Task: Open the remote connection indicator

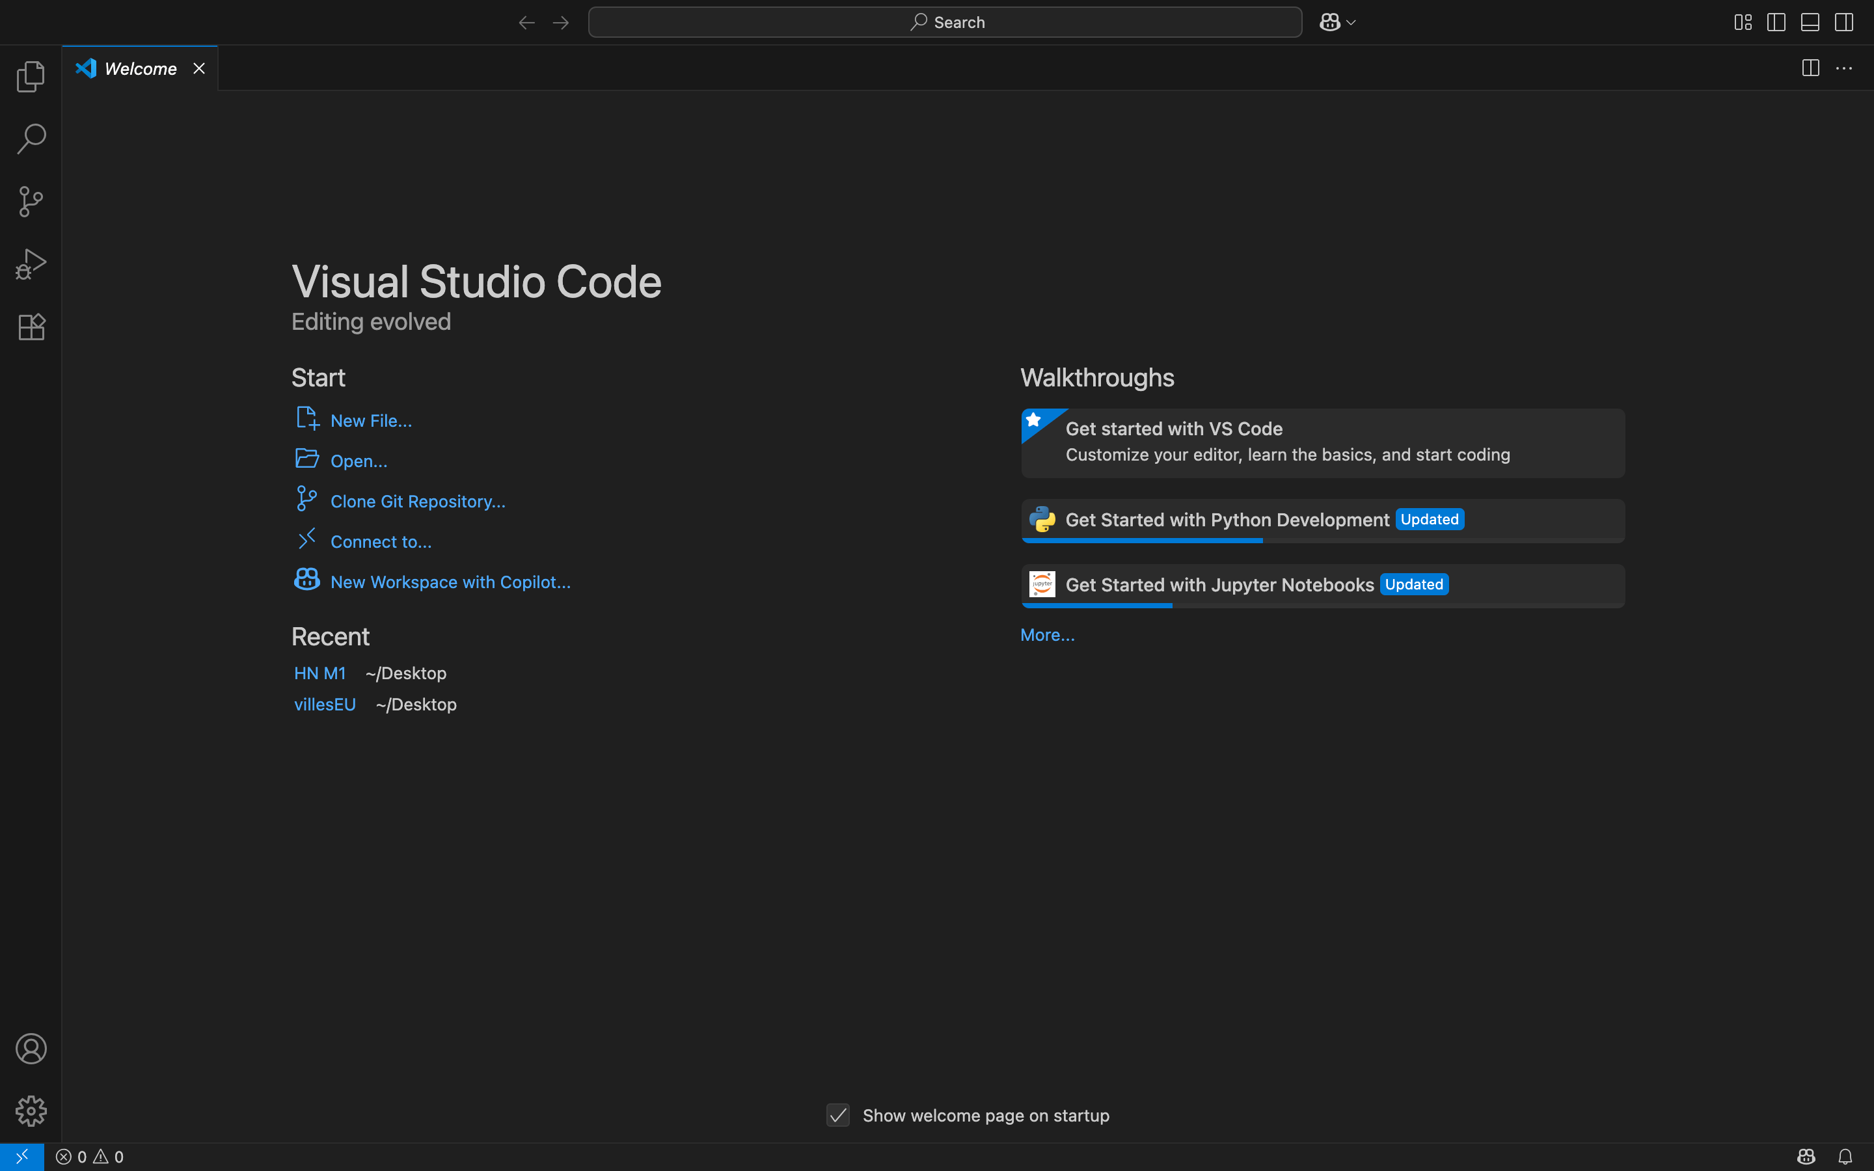Action: point(21,1156)
